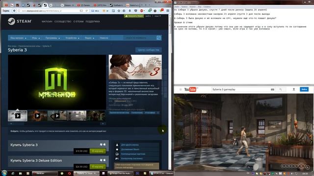Open the community hub button for Syberia 3
Image resolution: width=314 pixels, height=176 pixels.
tap(148, 50)
